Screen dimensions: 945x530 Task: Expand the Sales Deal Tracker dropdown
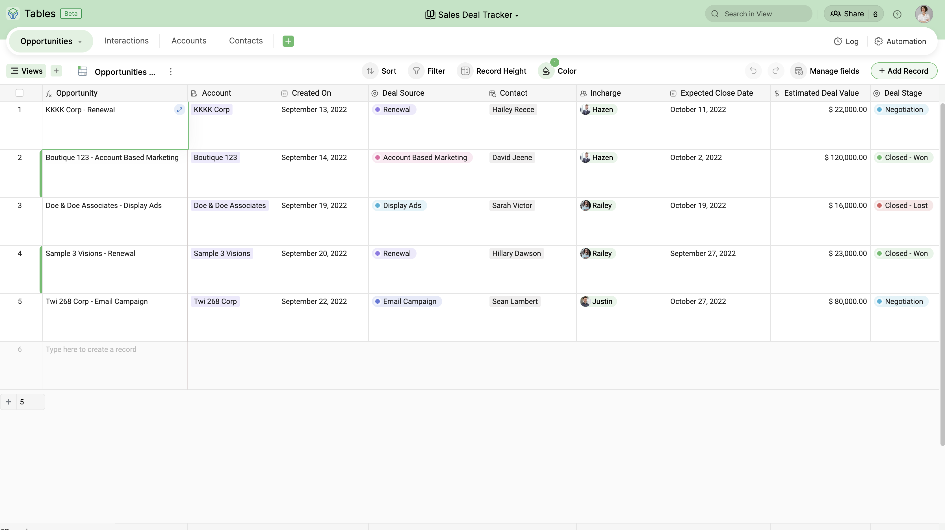(517, 14)
